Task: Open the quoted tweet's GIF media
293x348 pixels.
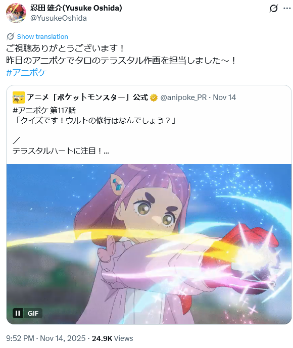Action: pyautogui.click(x=149, y=244)
